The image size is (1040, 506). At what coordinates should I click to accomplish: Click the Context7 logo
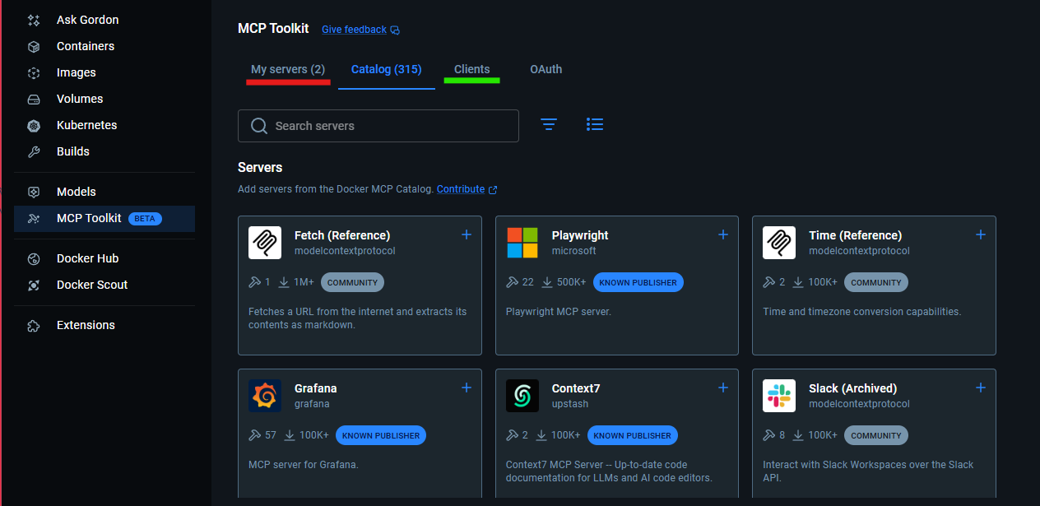(x=522, y=396)
